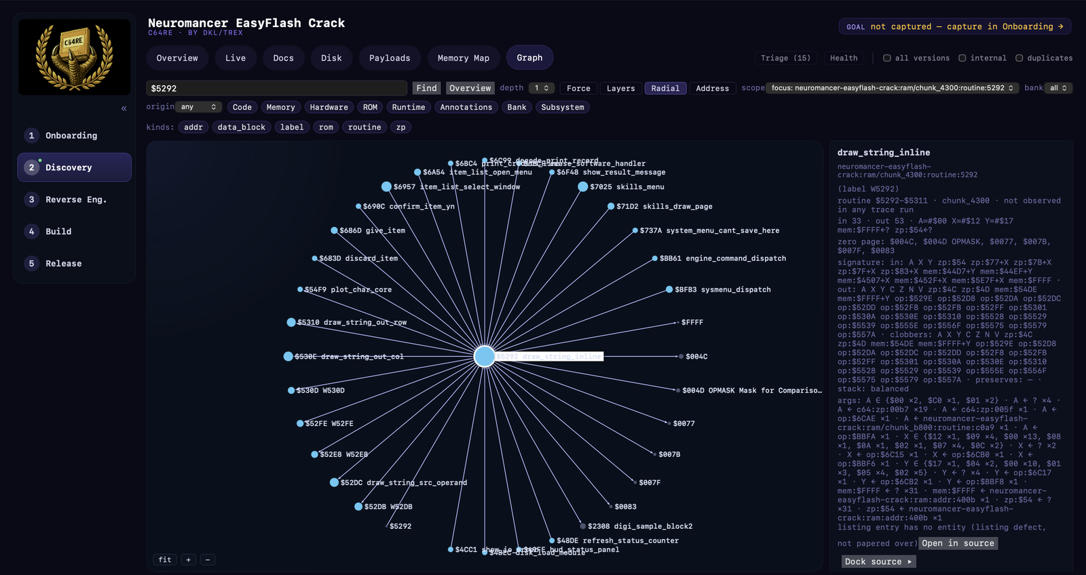
Task: Click the C64RE laurel logo thumbnail
Action: (x=74, y=57)
